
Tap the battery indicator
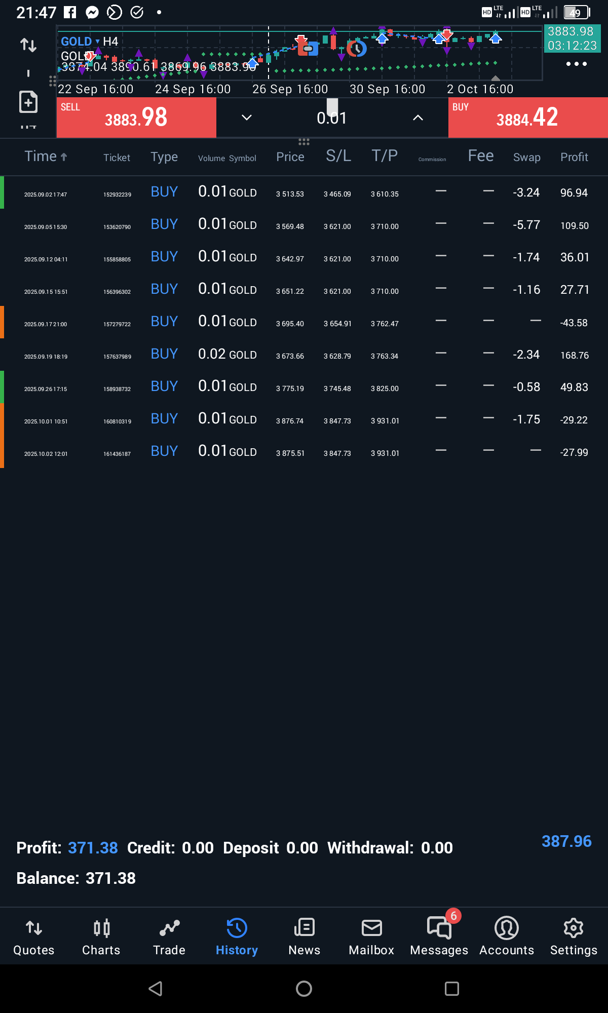pyautogui.click(x=577, y=12)
